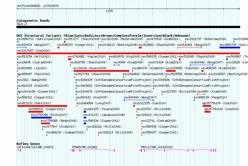Click the nsv4950 (Kidd2008) red span line
248x166 pixels.
point(201,94)
